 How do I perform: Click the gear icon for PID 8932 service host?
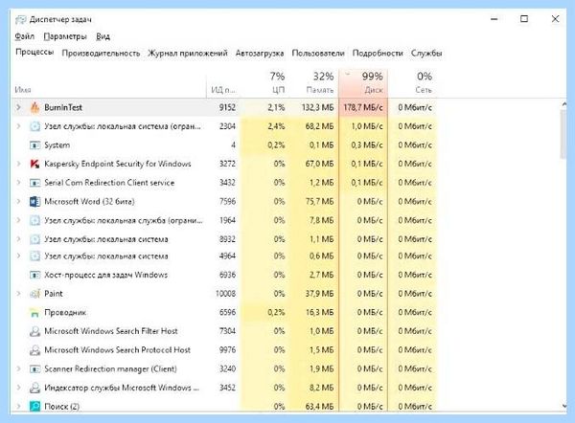tap(34, 239)
